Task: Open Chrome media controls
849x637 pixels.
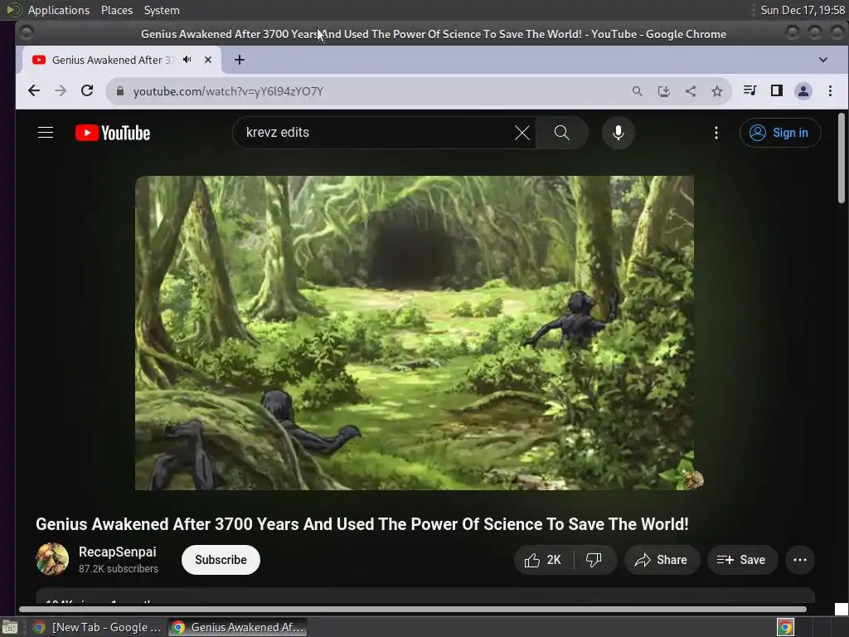Action: 750,90
